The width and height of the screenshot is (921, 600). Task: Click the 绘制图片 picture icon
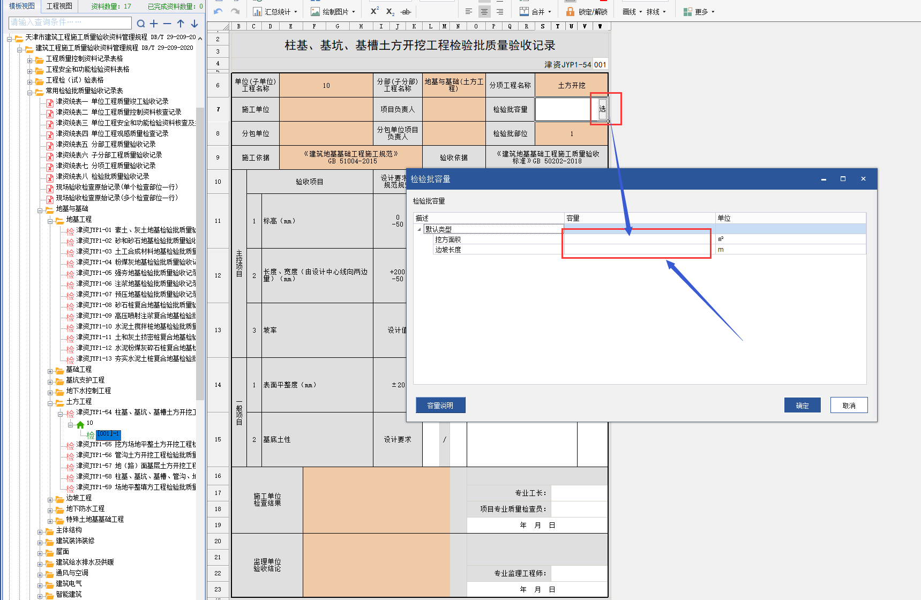(315, 11)
